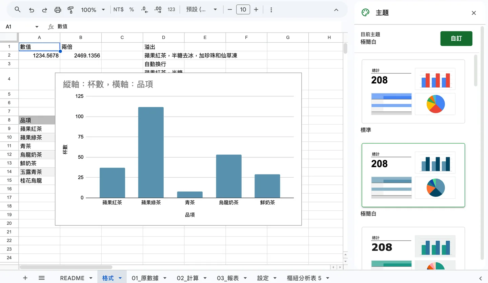488x283 pixels.
Task: Print the spreadsheet
Action: pyautogui.click(x=58, y=10)
